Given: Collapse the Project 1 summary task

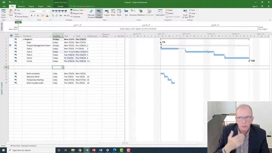Looking at the screenshot, I should 23,40.
